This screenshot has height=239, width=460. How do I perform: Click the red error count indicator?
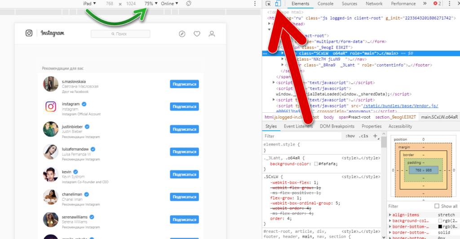coord(437,4)
